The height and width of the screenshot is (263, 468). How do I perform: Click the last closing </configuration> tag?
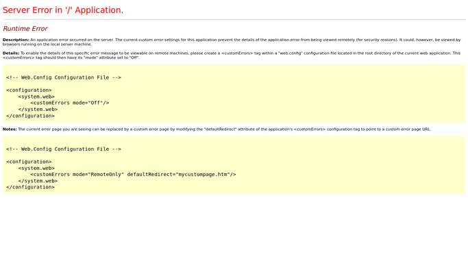[30, 187]
